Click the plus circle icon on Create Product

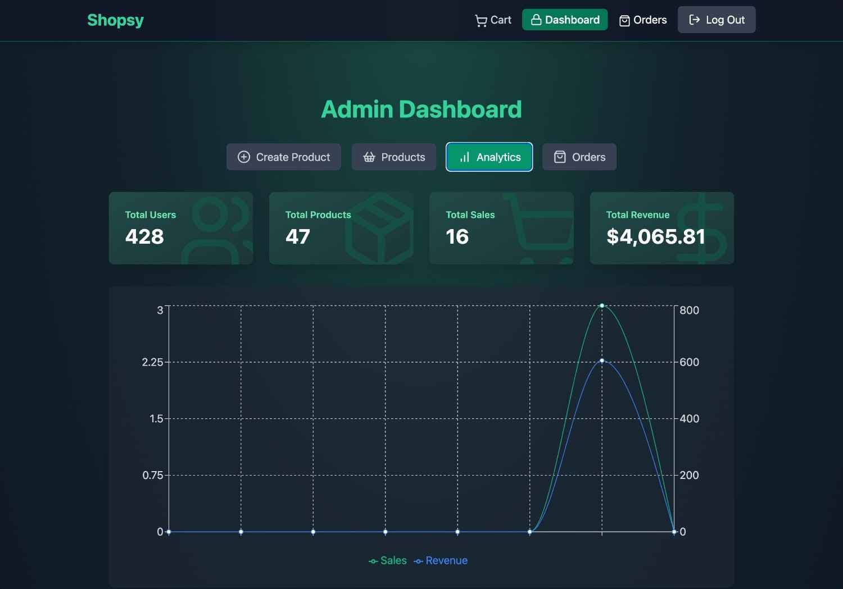point(244,157)
